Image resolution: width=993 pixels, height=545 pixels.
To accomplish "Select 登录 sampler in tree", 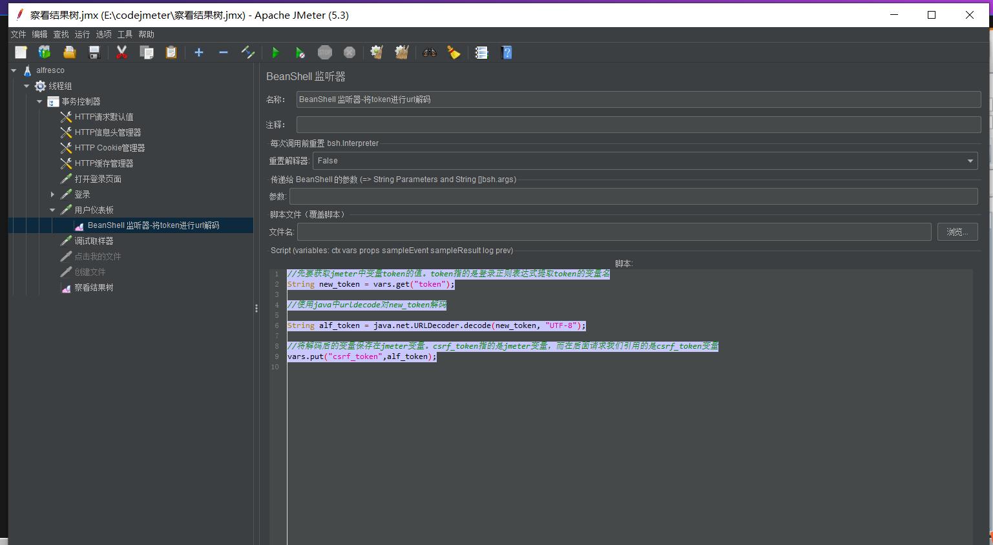I will [x=82, y=194].
